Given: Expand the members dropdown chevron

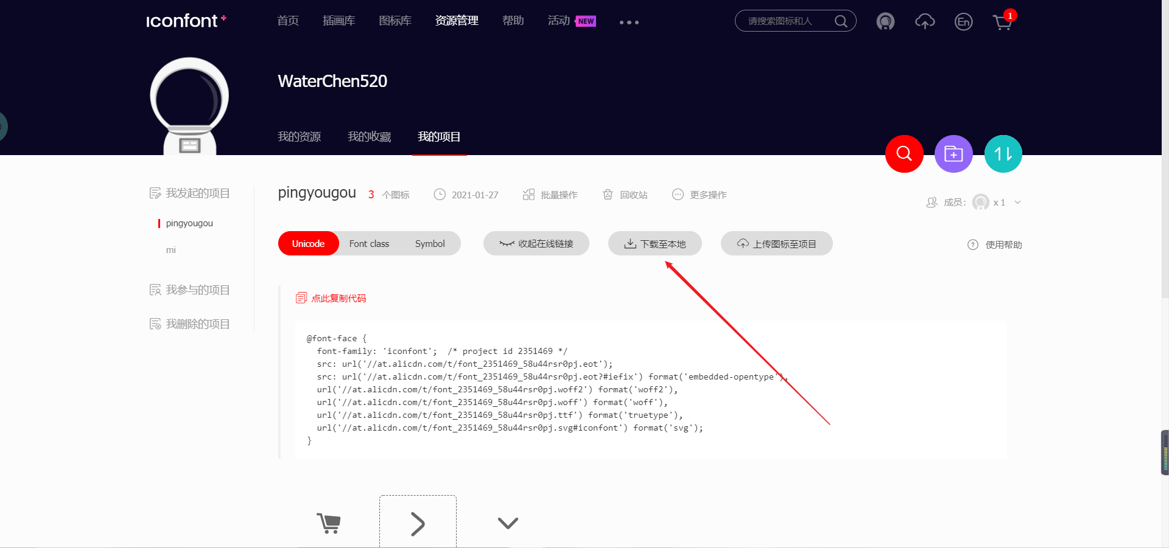Looking at the screenshot, I should (1017, 202).
